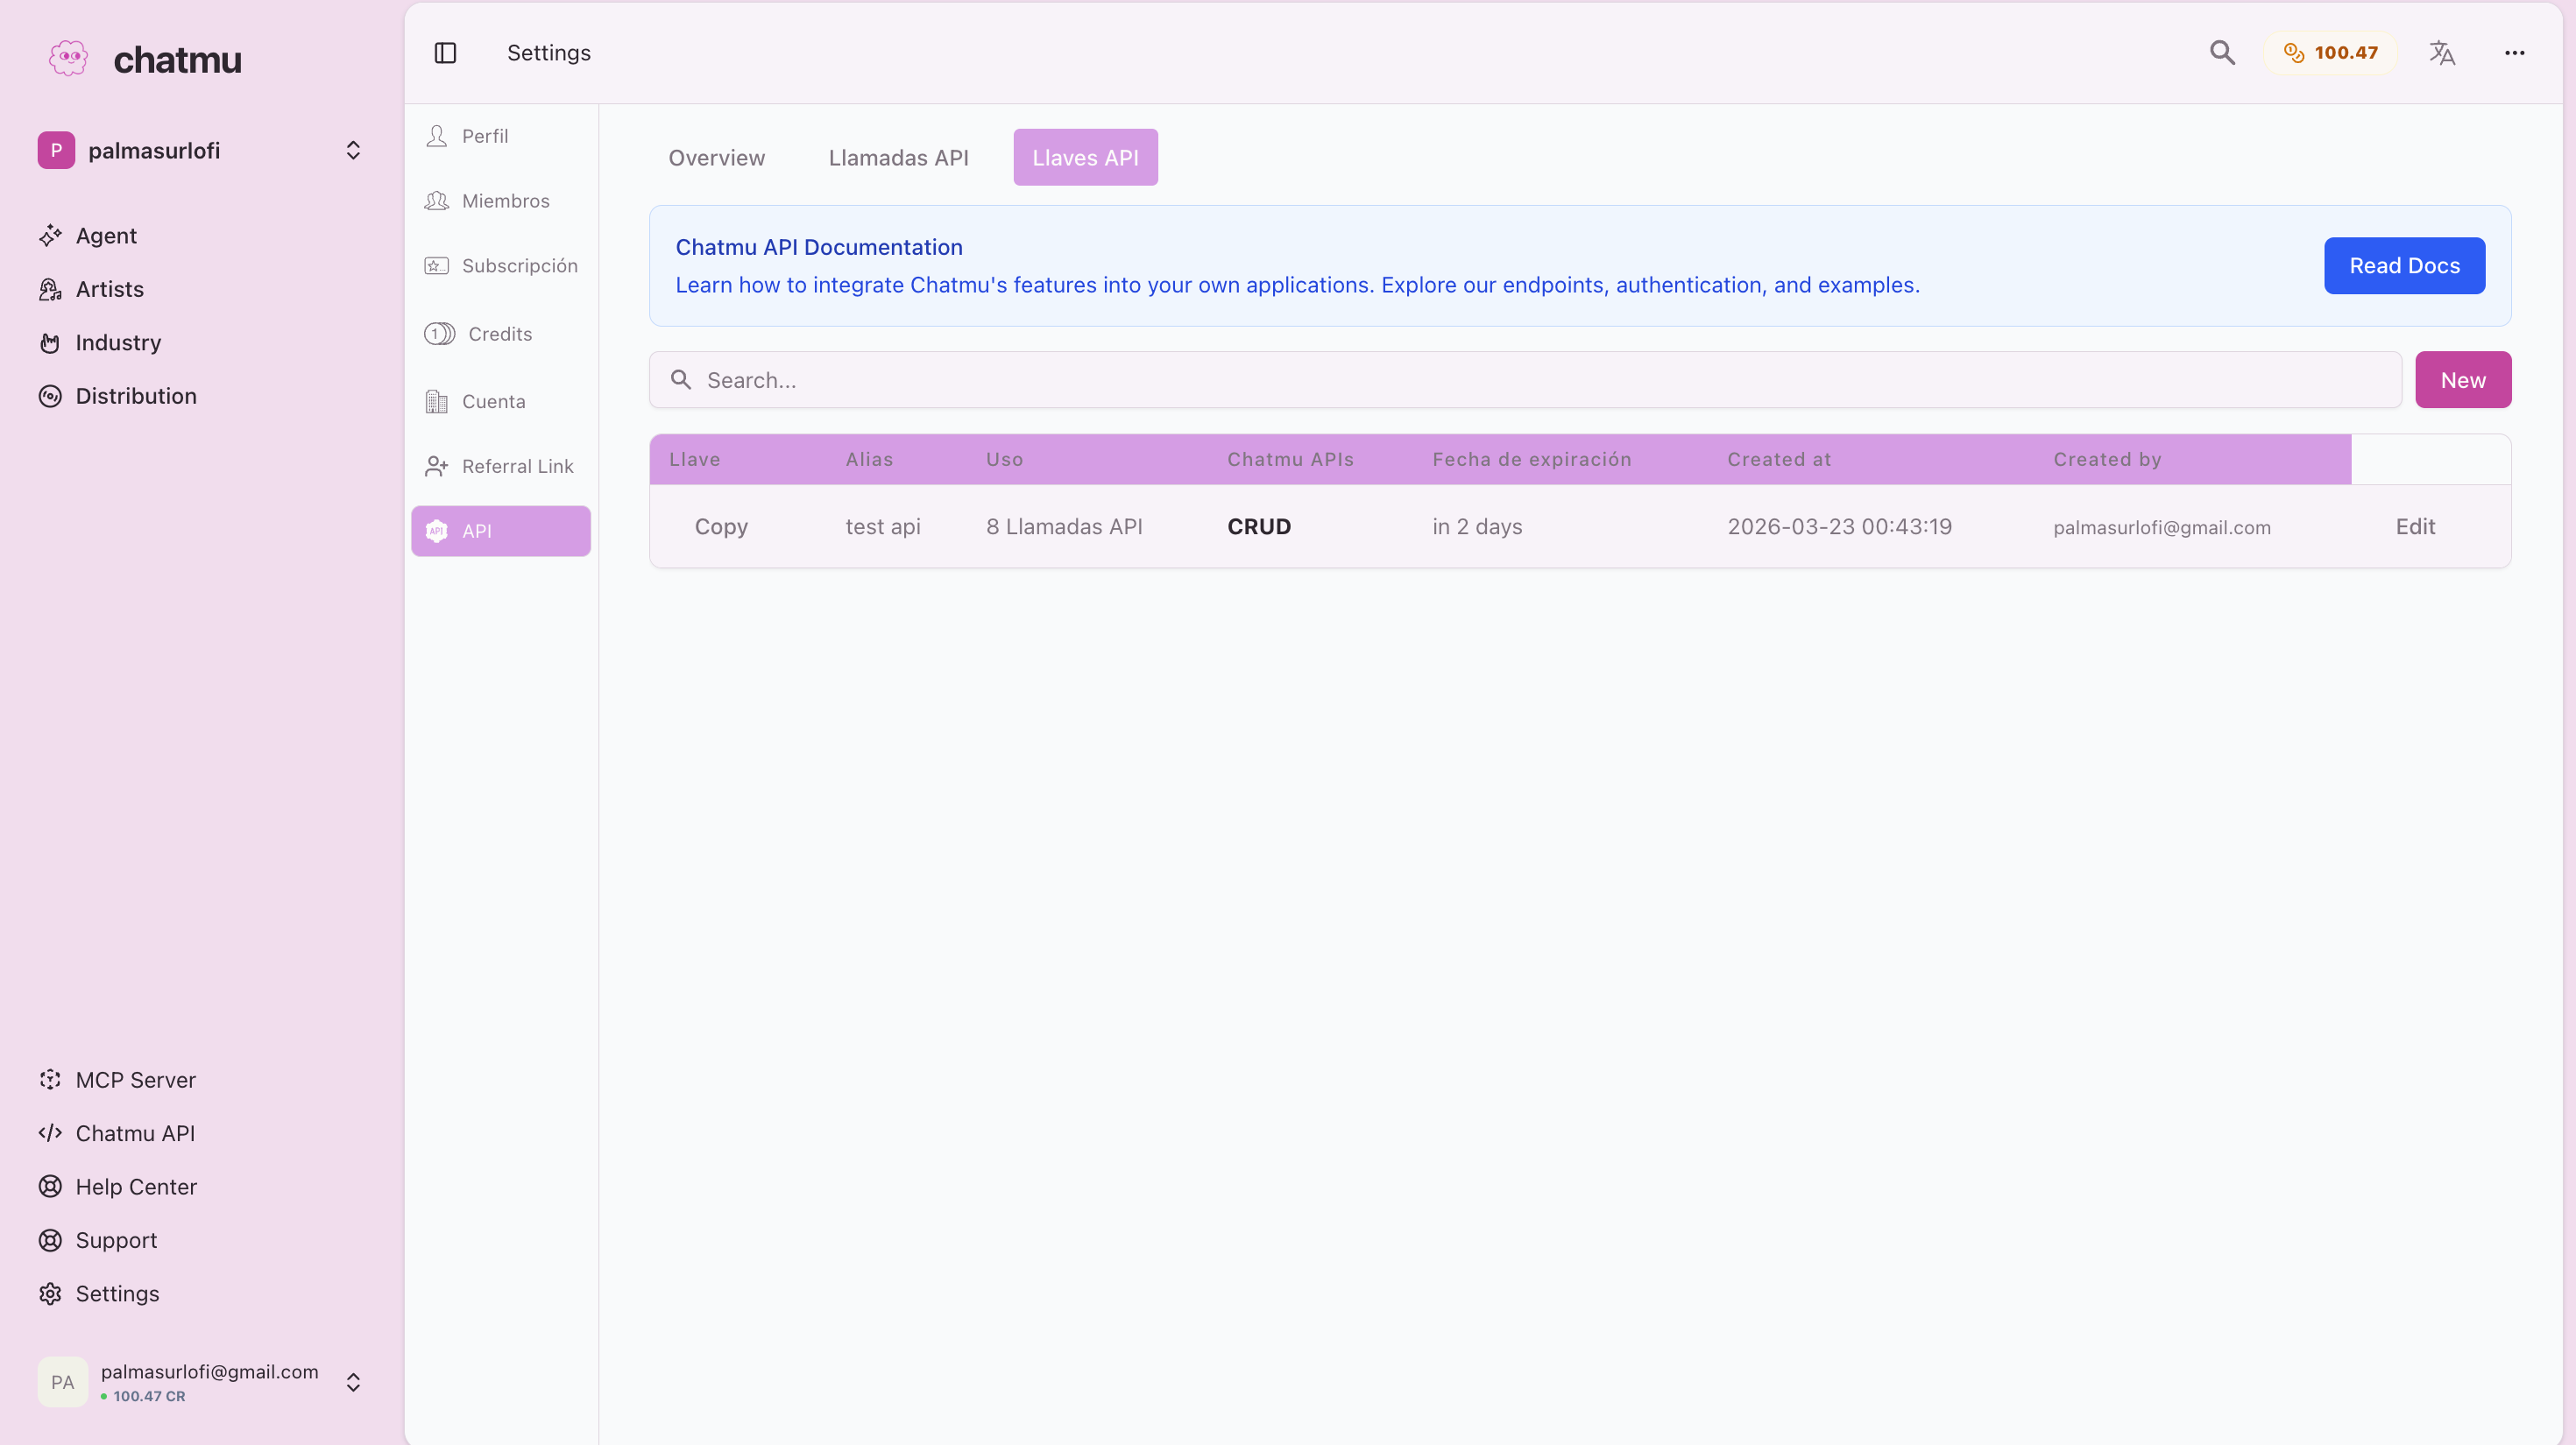The height and width of the screenshot is (1445, 2576).
Task: Open Distribution section in sidebar
Action: coord(136,396)
